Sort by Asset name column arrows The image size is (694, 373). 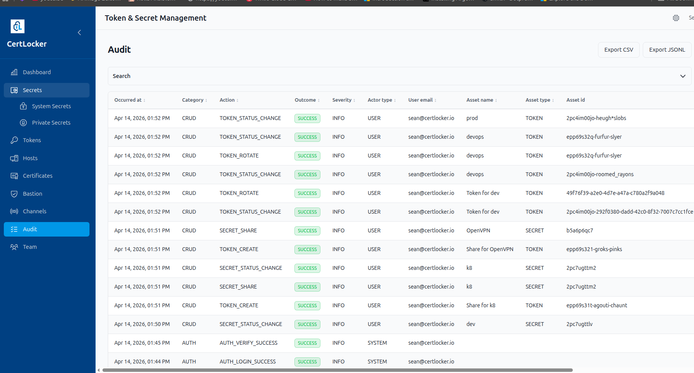(496, 100)
